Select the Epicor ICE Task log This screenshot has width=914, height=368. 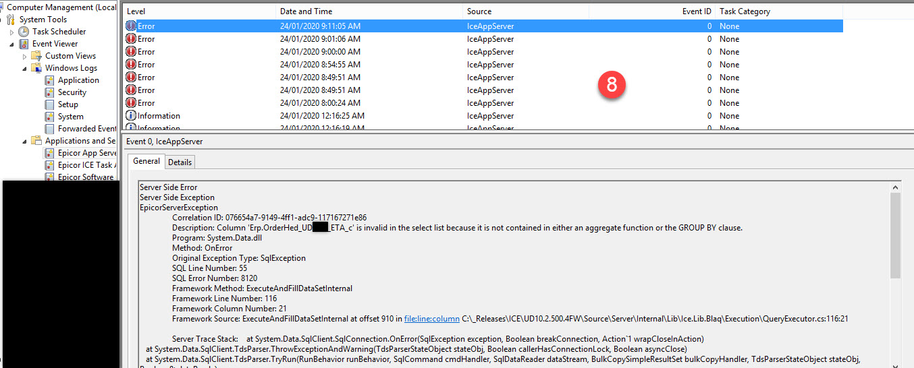(x=87, y=165)
